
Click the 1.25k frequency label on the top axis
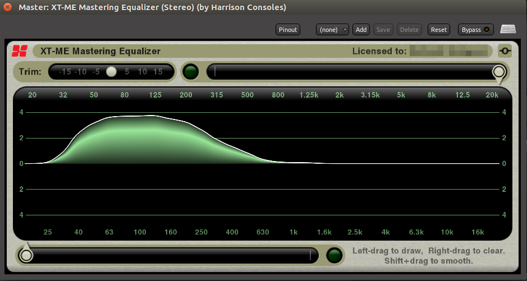[x=309, y=95]
